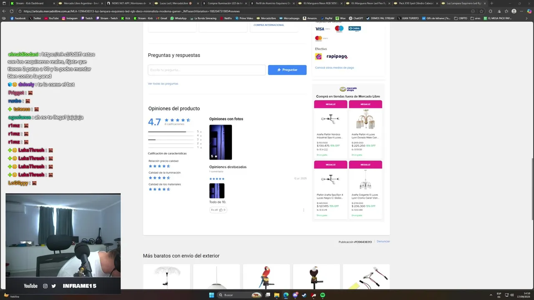
Task: Open 'aires' bookmarks folder
Action: (x=476, y=18)
